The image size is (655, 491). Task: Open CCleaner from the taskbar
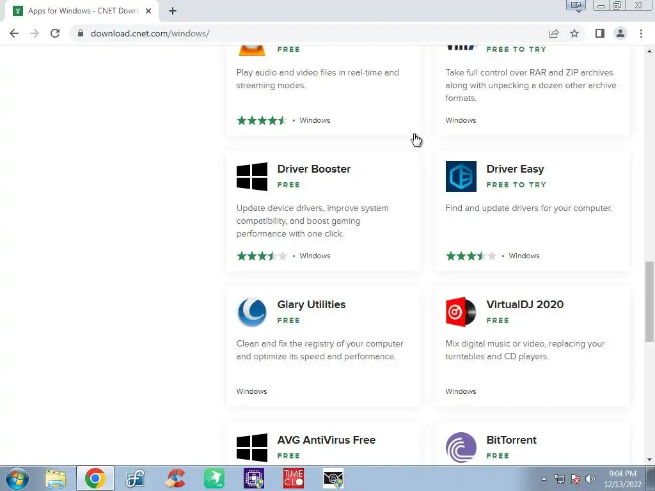[x=175, y=478]
